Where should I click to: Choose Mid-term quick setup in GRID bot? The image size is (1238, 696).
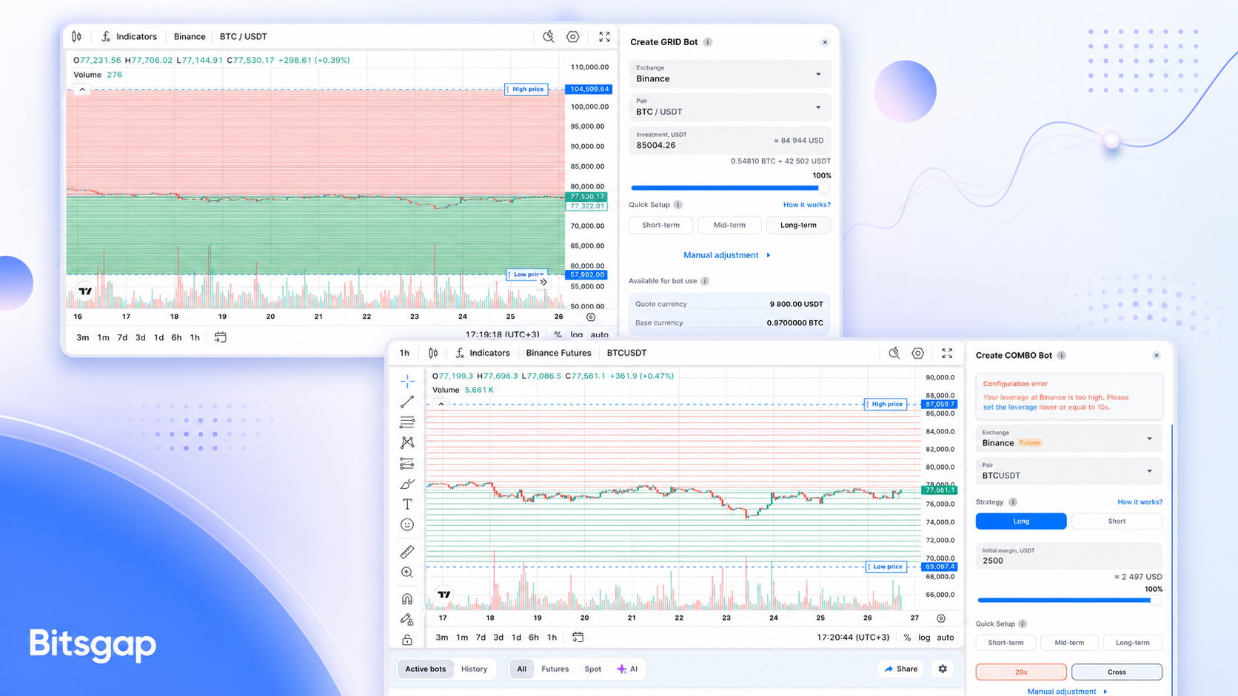point(729,225)
